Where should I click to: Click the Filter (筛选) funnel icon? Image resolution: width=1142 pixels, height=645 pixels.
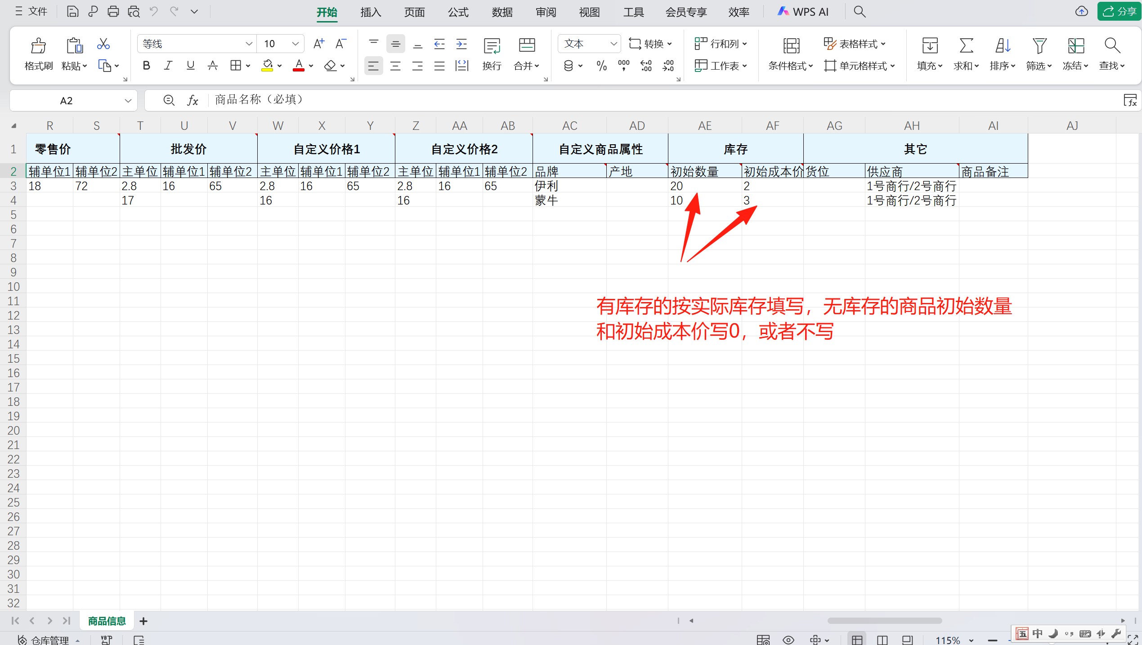click(x=1039, y=46)
